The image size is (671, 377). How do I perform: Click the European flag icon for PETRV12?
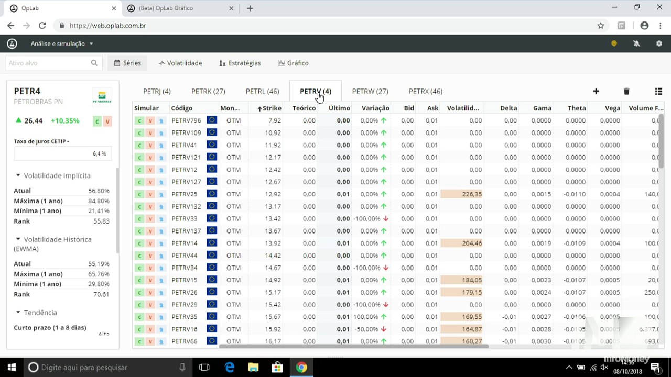[212, 169]
